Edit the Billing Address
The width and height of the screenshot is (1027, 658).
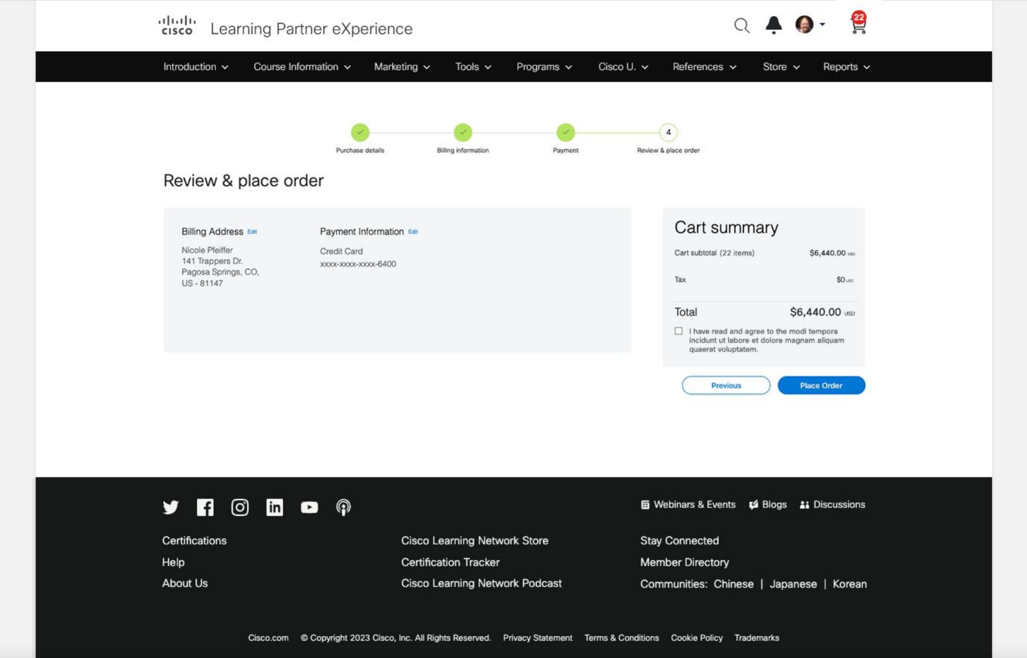point(252,232)
